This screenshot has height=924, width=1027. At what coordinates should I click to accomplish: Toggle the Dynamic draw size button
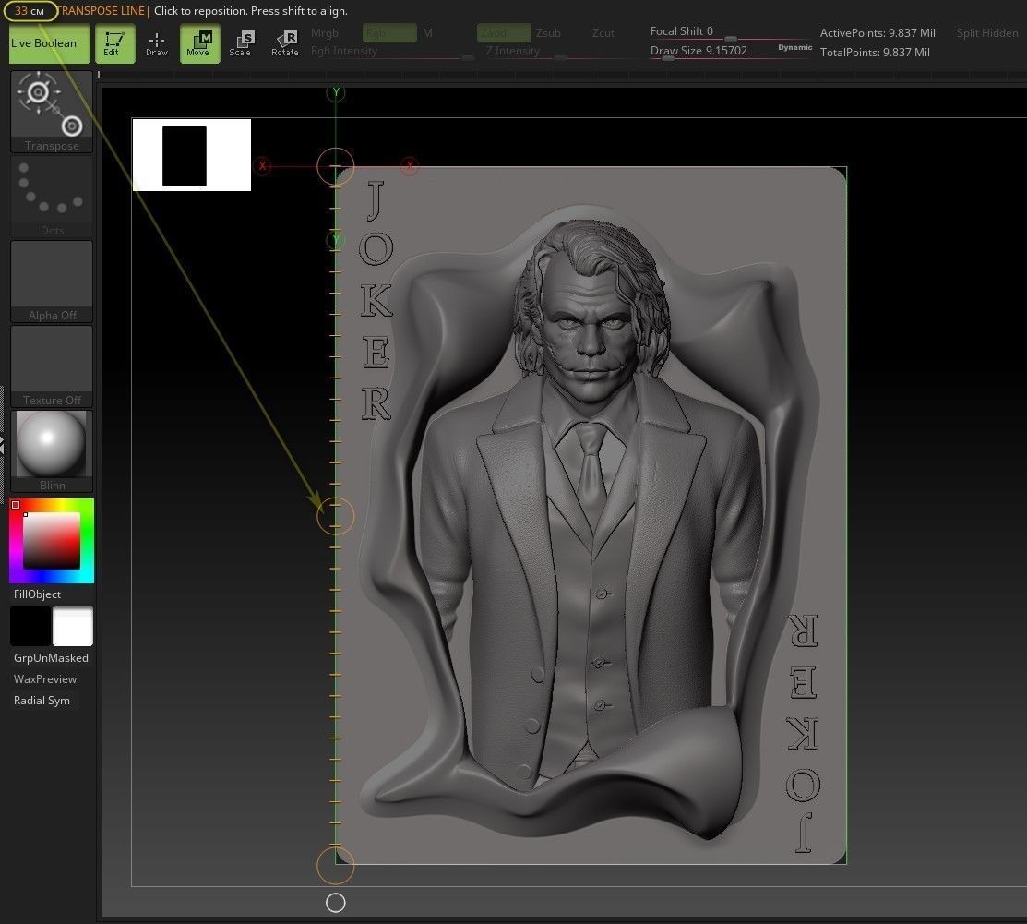pyautogui.click(x=795, y=47)
